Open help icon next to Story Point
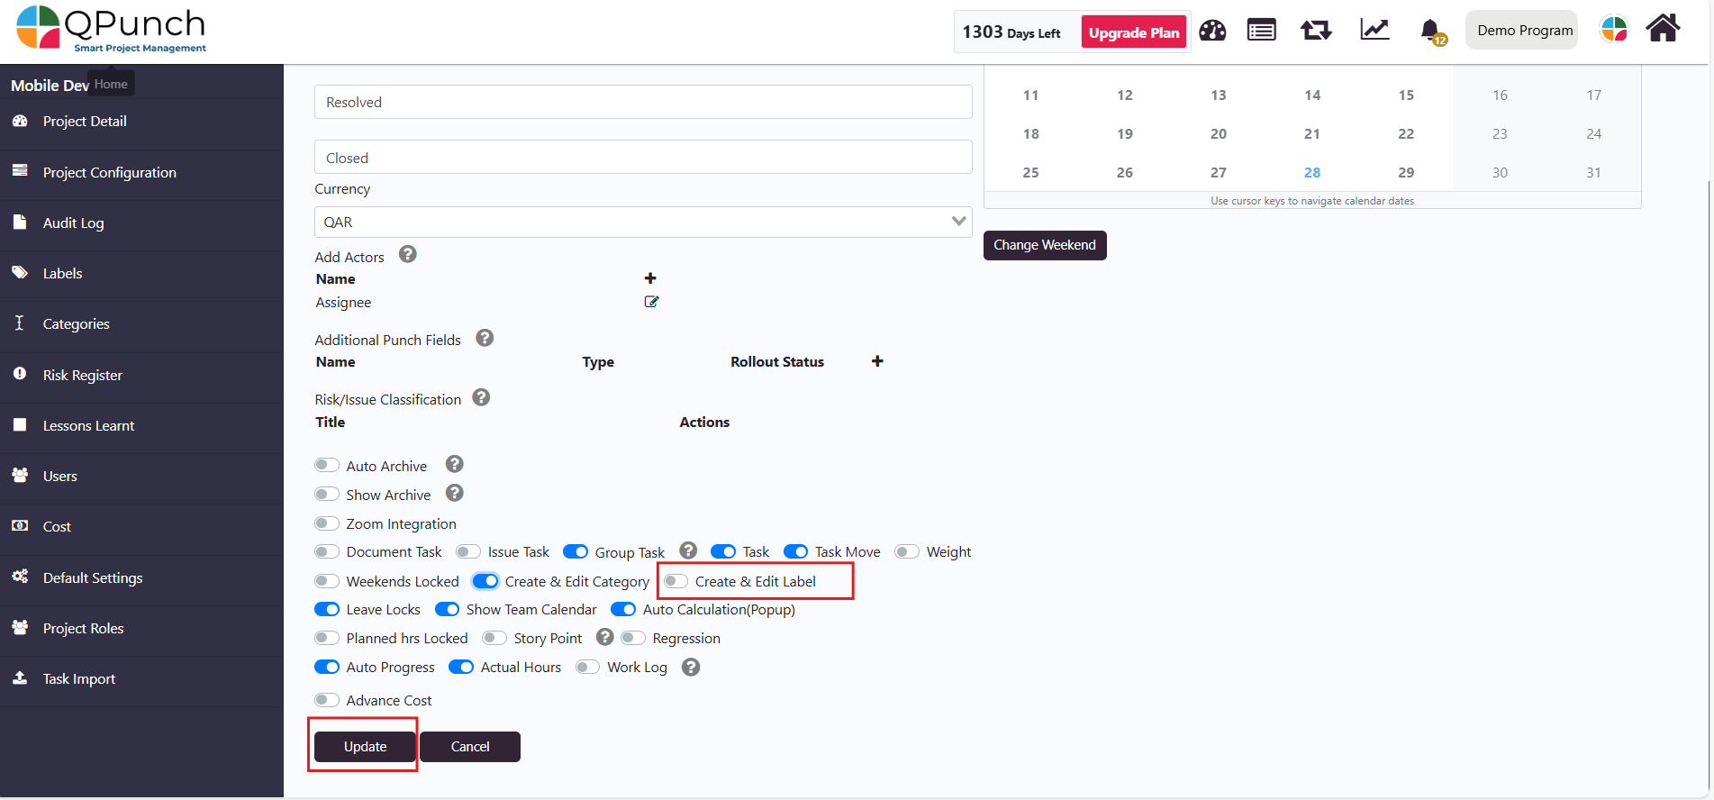 tap(605, 637)
